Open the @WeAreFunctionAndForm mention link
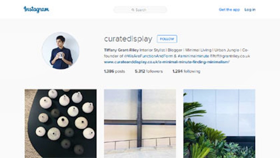Screen dimensions: 280x158 tap(148, 56)
